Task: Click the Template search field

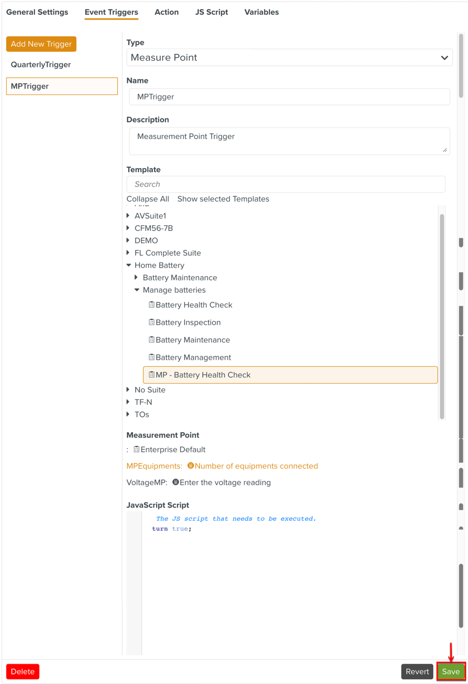Action: click(x=286, y=184)
